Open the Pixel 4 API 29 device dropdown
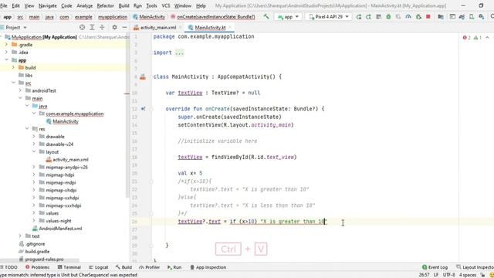Screen dimensions: 494x278 click(x=328, y=17)
